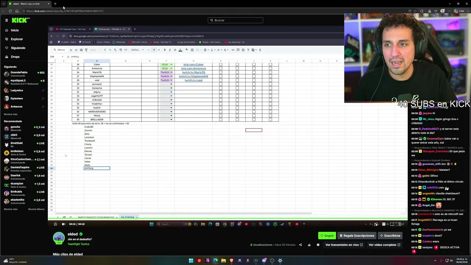The height and width of the screenshot is (265, 471).
Task: Report the clip with the info icon
Action: click(318, 245)
